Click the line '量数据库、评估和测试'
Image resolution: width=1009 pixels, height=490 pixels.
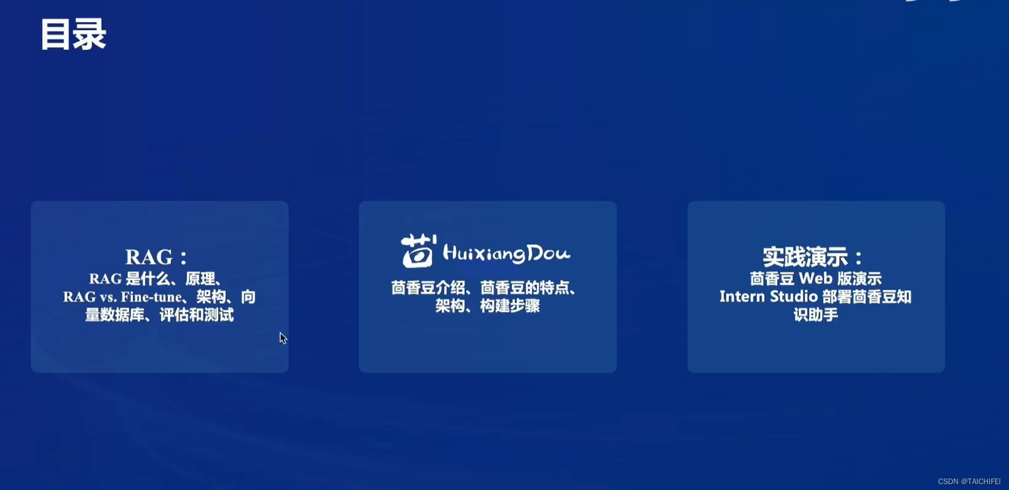click(x=159, y=315)
